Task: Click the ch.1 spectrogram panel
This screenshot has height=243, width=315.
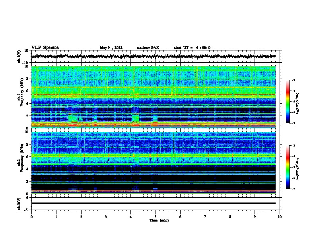Action: click(153, 97)
